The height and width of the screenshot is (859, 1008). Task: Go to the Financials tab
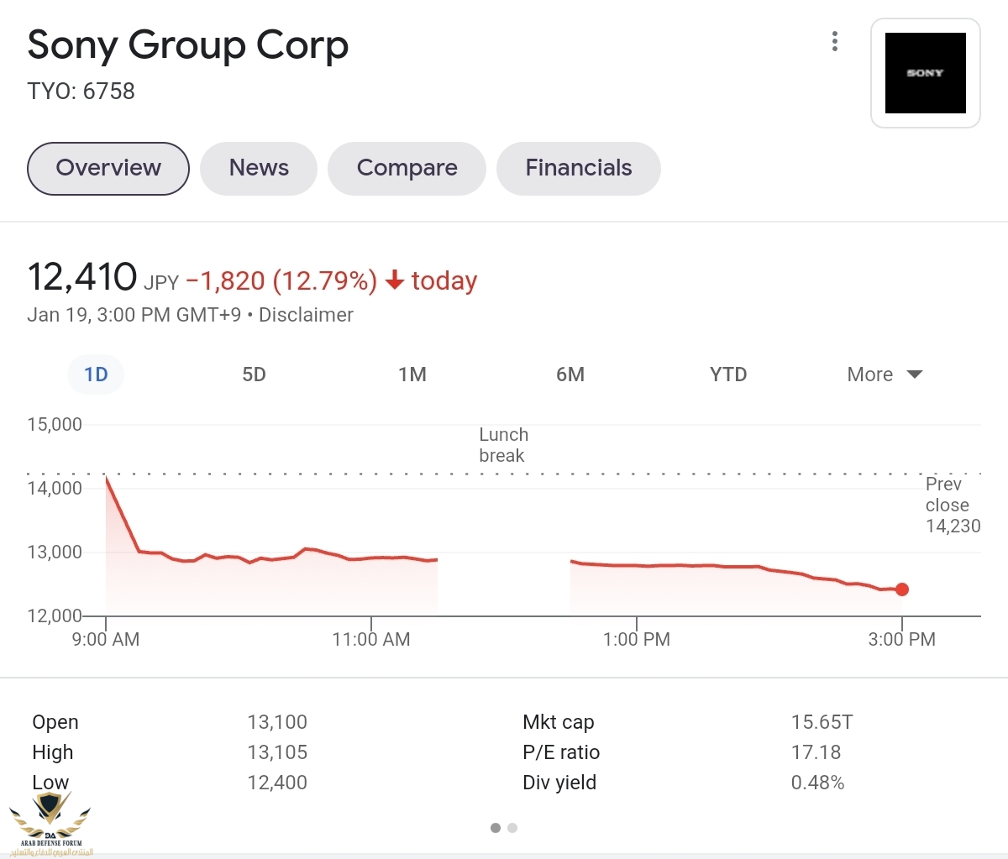click(579, 168)
